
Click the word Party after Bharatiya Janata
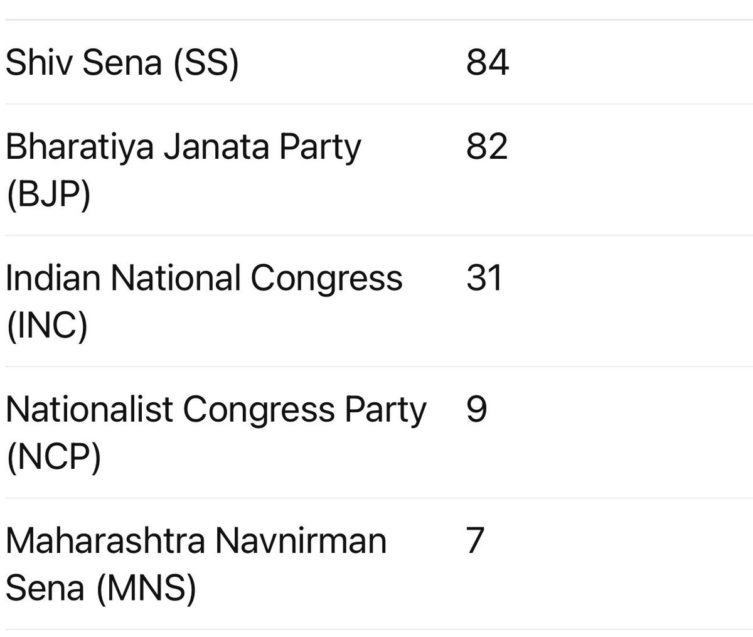320,148
